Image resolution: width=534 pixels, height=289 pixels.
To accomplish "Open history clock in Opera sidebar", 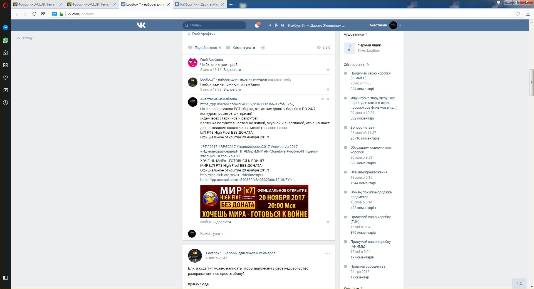I will (5, 103).
